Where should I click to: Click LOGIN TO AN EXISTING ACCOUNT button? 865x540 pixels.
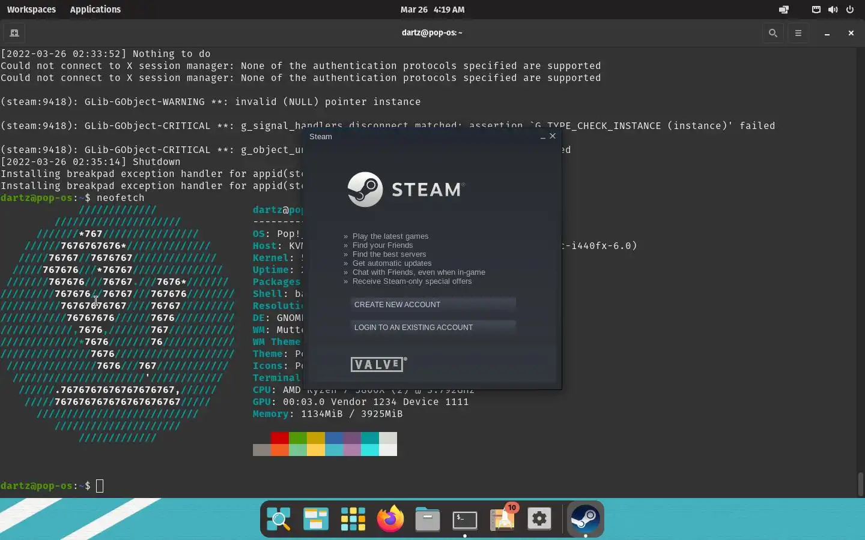(432, 327)
